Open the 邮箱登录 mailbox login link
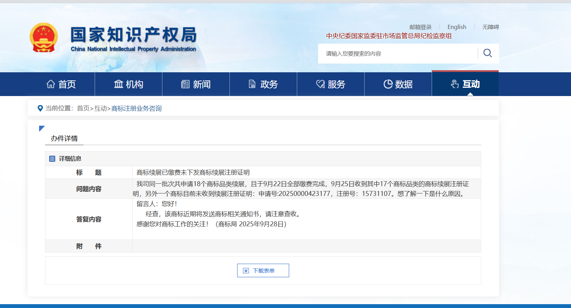 tap(420, 27)
